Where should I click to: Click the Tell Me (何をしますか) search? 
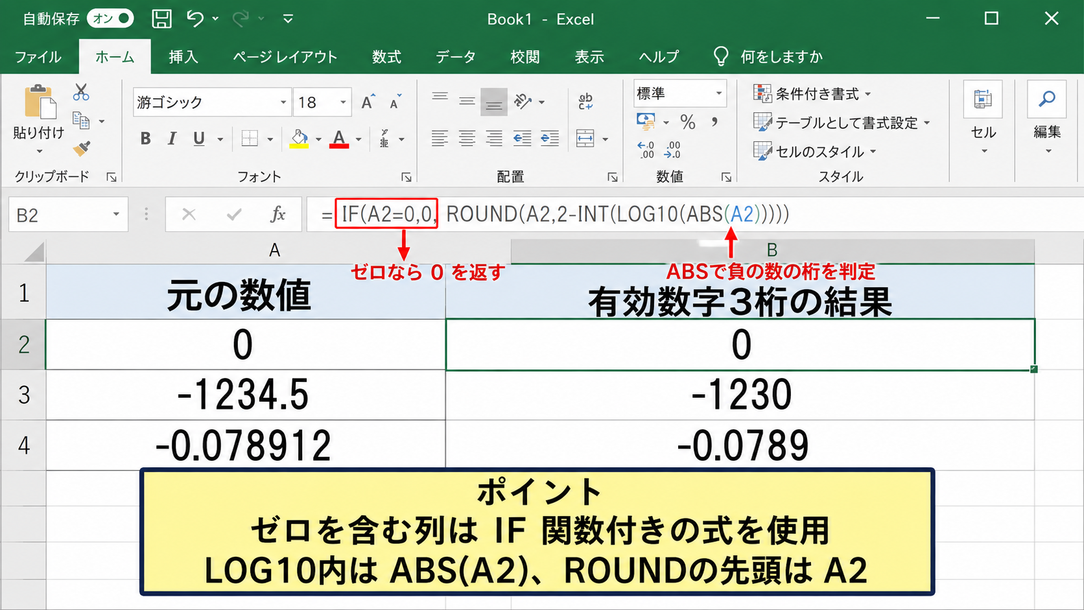point(769,57)
